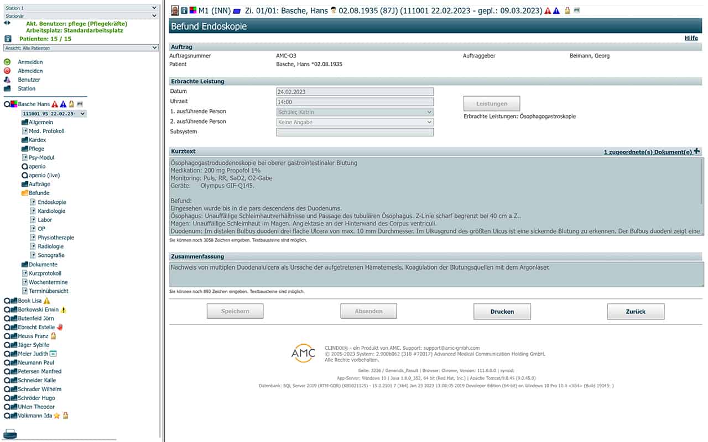Click the green Anmelden login icon
Image resolution: width=708 pixels, height=442 pixels.
[x=7, y=62]
